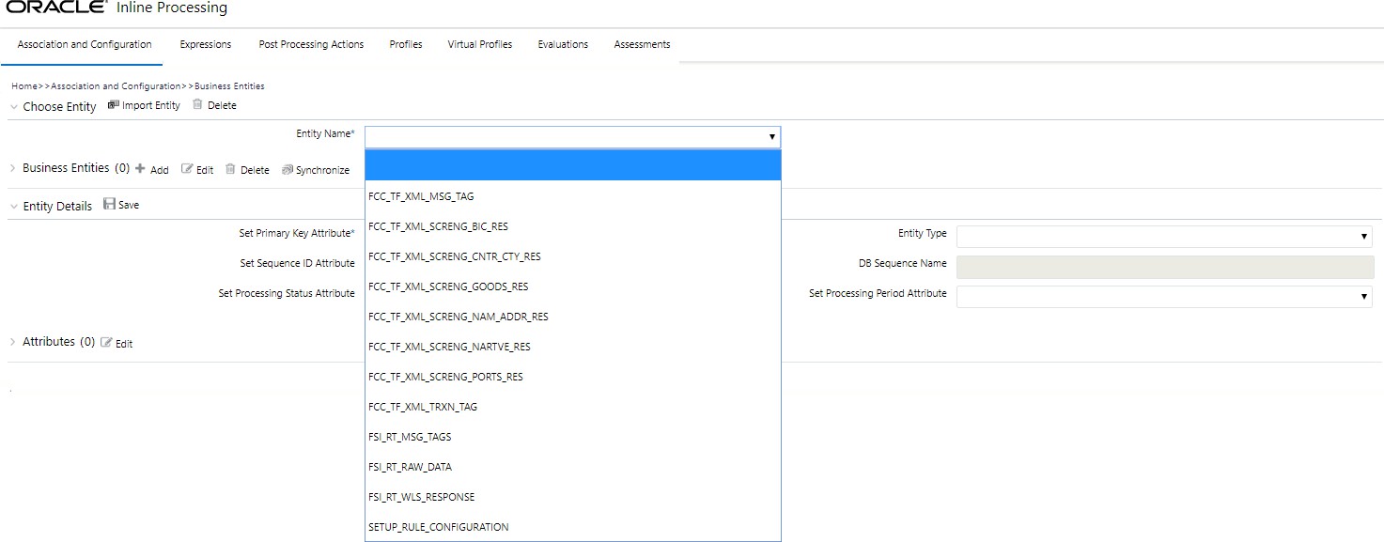Select the blank highlighted option in Entity Name list

tap(573, 165)
